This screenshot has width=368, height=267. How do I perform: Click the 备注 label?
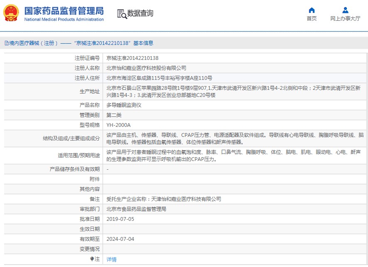95,199
